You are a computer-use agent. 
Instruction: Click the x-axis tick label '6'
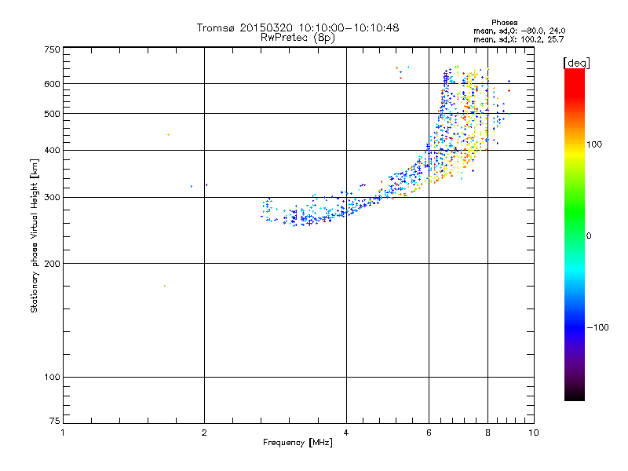pos(429,433)
